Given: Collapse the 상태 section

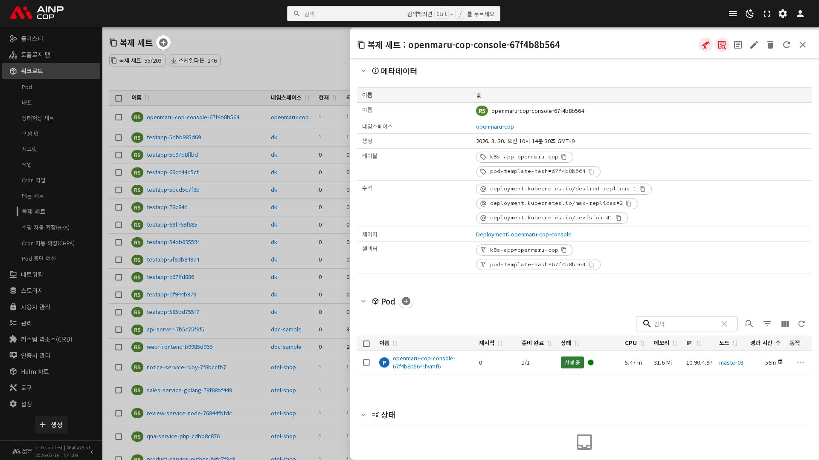Looking at the screenshot, I should click(363, 414).
